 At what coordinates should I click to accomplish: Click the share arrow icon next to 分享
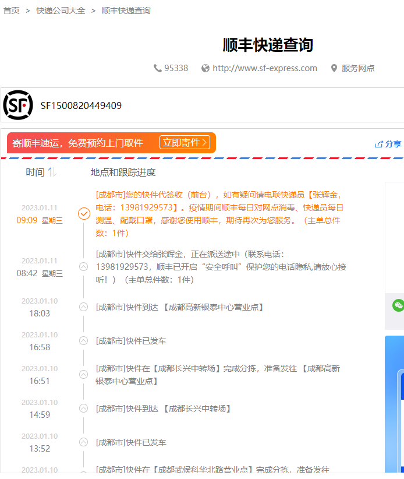pyautogui.click(x=378, y=144)
